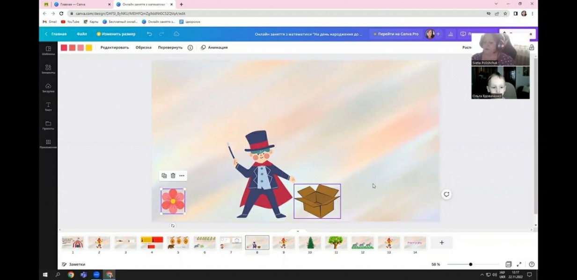
Task: Click the Анимация button
Action: pos(214,48)
